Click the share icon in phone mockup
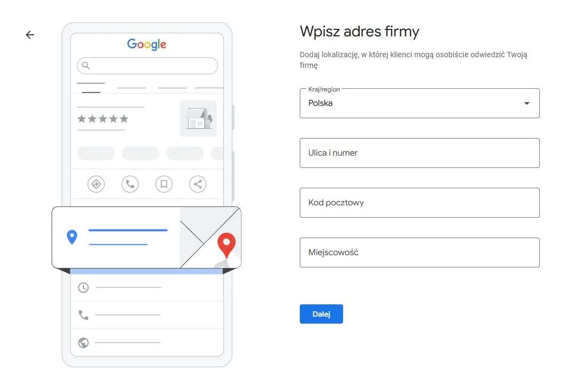The height and width of the screenshot is (383, 575). point(198,185)
